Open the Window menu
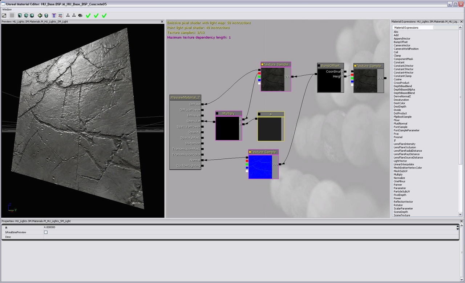This screenshot has height=283, width=465. 7,9
